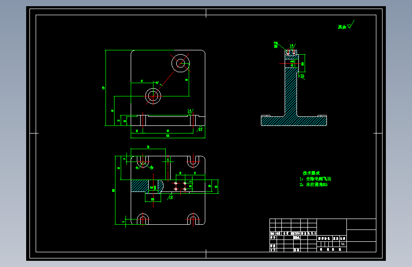Select the 比例 cell in title block
The width and height of the screenshot is (412, 267).
pyautogui.click(x=343, y=238)
